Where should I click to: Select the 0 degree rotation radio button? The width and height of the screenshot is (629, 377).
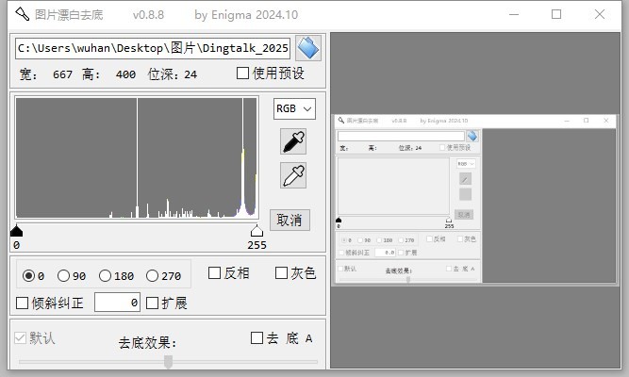28,276
